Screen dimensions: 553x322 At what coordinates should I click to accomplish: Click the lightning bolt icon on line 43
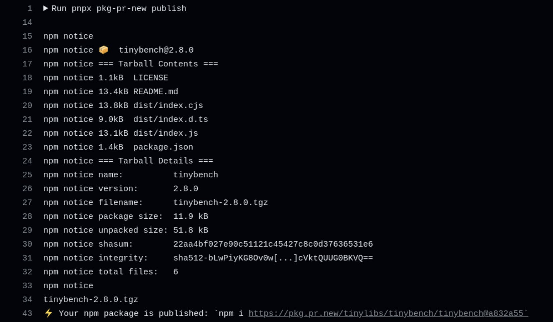[48, 313]
